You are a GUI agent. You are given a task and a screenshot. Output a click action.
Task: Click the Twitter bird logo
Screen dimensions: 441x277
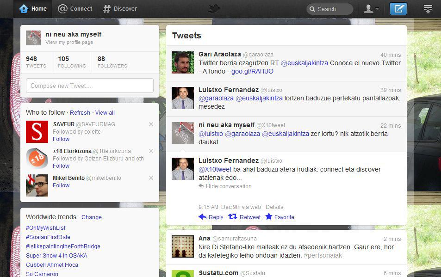214,9
